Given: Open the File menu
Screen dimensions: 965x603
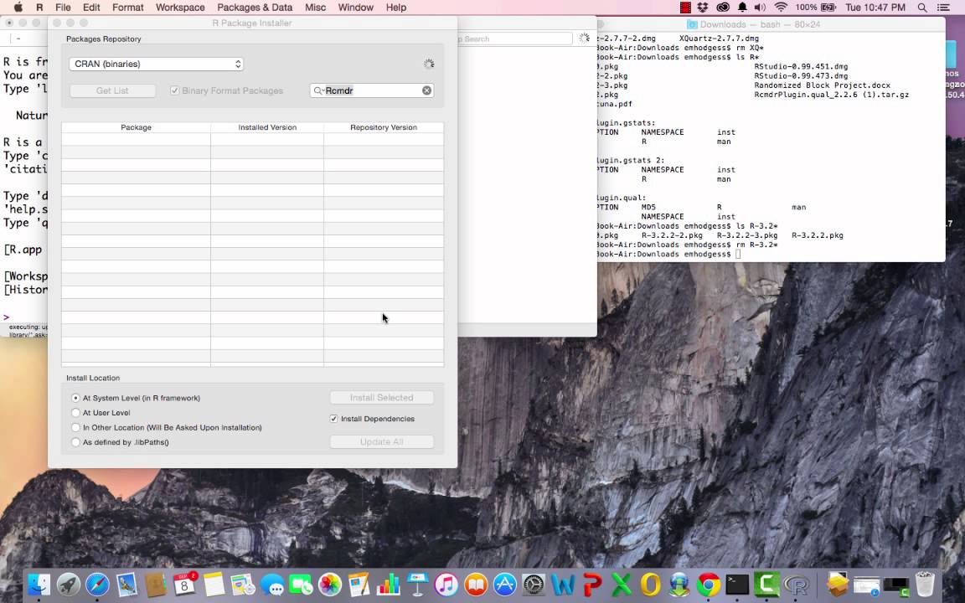Looking at the screenshot, I should pos(63,8).
